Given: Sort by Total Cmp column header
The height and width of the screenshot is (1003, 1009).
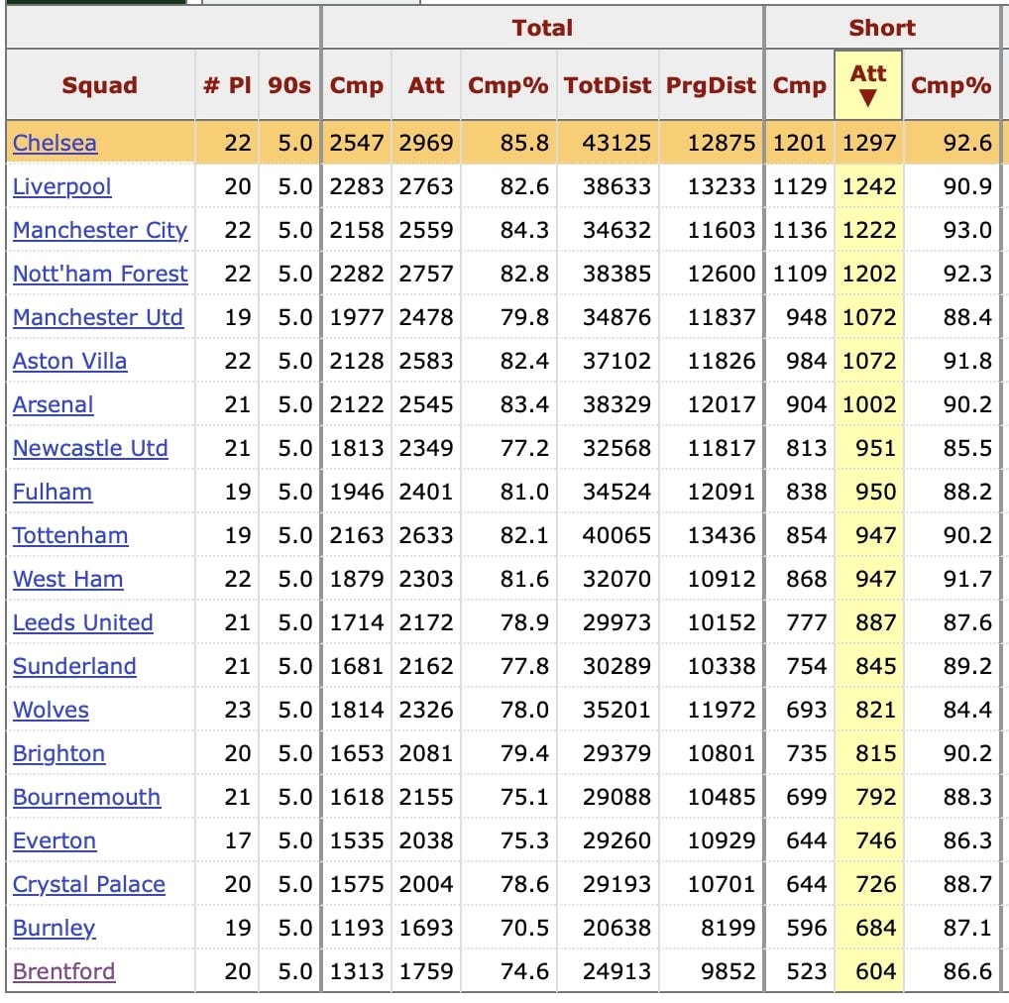Looking at the screenshot, I should [357, 85].
